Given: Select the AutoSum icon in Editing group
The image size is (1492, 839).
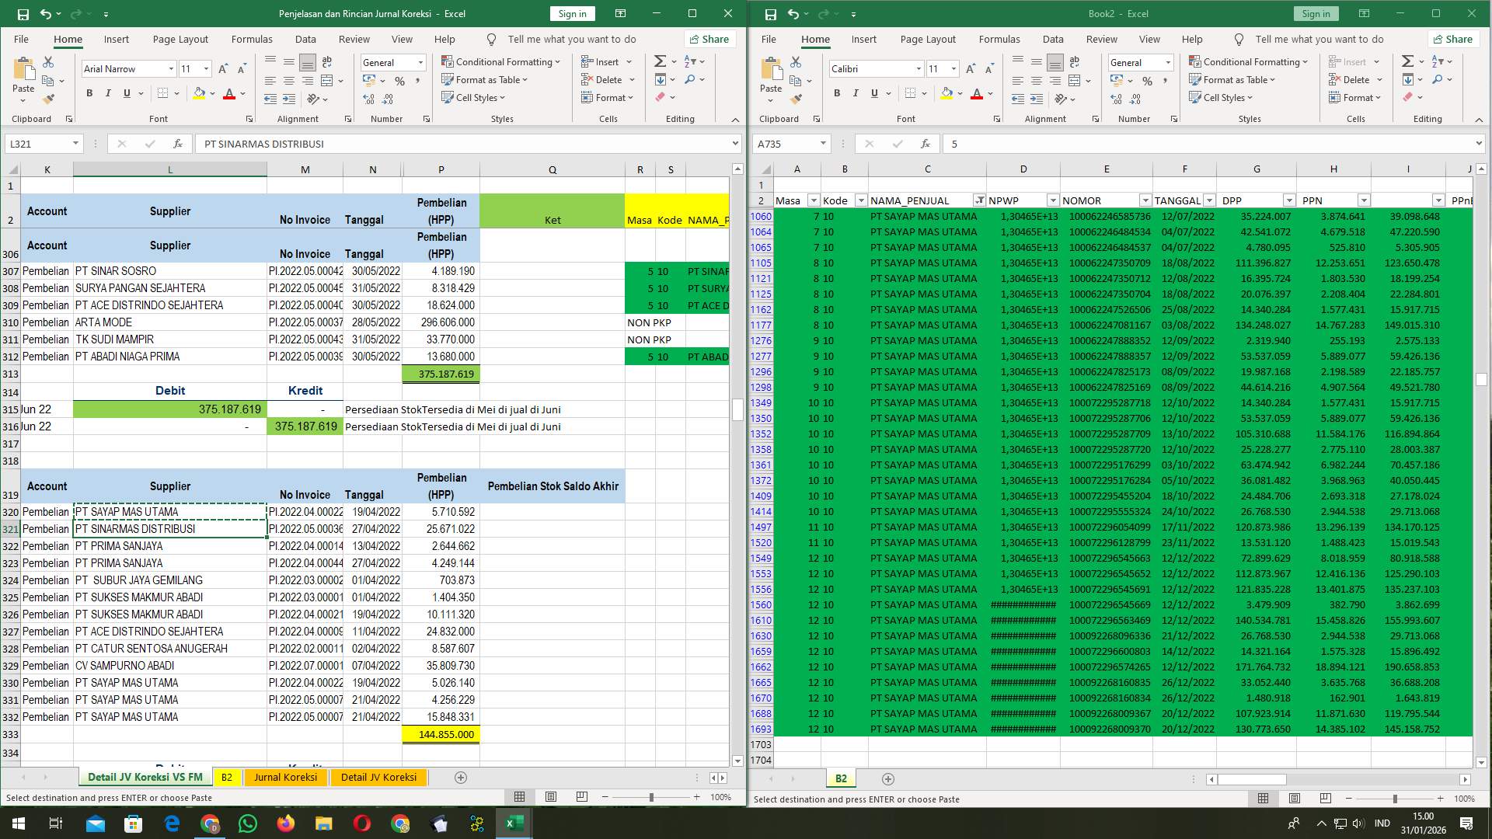Looking at the screenshot, I should (x=658, y=61).
